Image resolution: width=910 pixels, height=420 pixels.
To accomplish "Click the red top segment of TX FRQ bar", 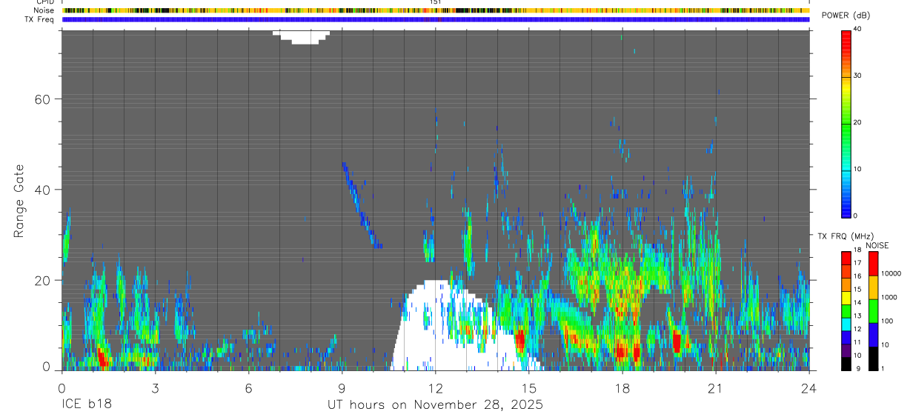I will coord(846,258).
